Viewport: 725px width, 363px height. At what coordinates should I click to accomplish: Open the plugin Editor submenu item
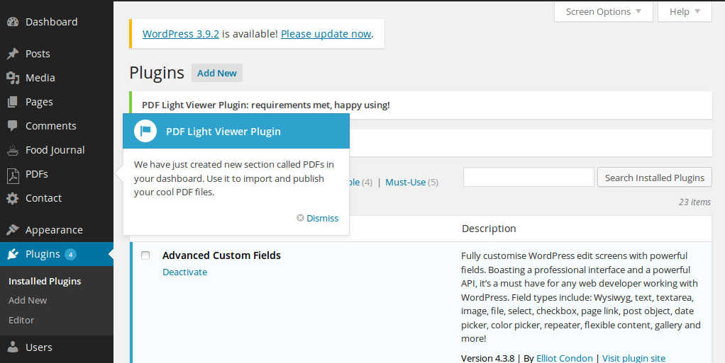click(x=21, y=320)
